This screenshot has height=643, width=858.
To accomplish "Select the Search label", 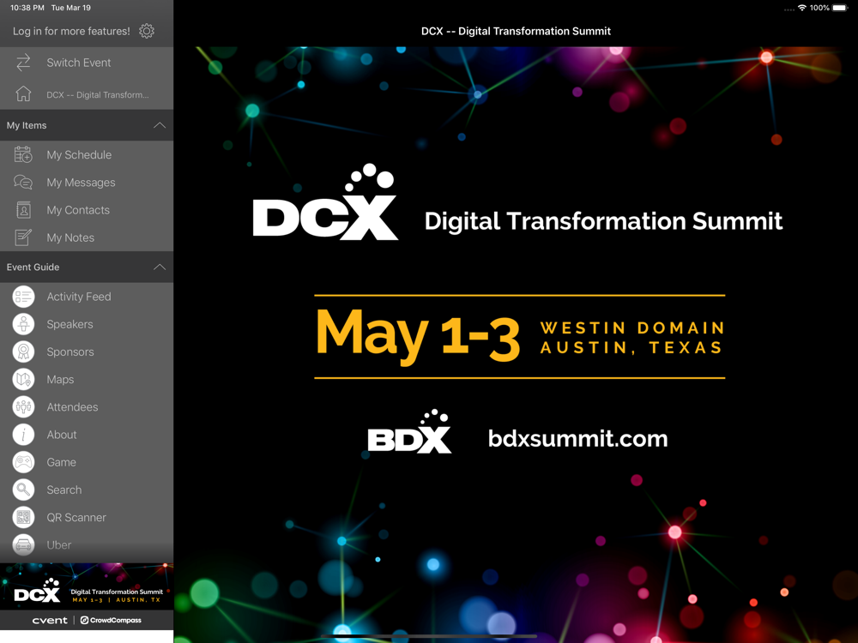I will [64, 490].
